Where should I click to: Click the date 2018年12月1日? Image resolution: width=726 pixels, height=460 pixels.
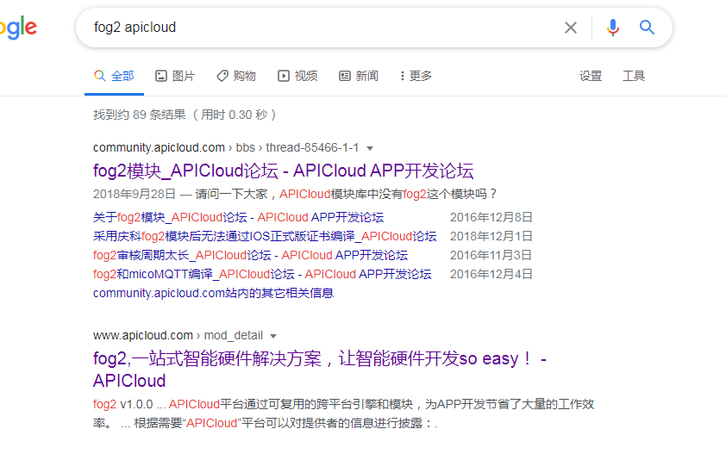pos(491,237)
